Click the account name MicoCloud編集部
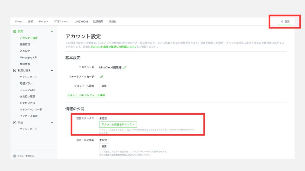 click(110, 67)
